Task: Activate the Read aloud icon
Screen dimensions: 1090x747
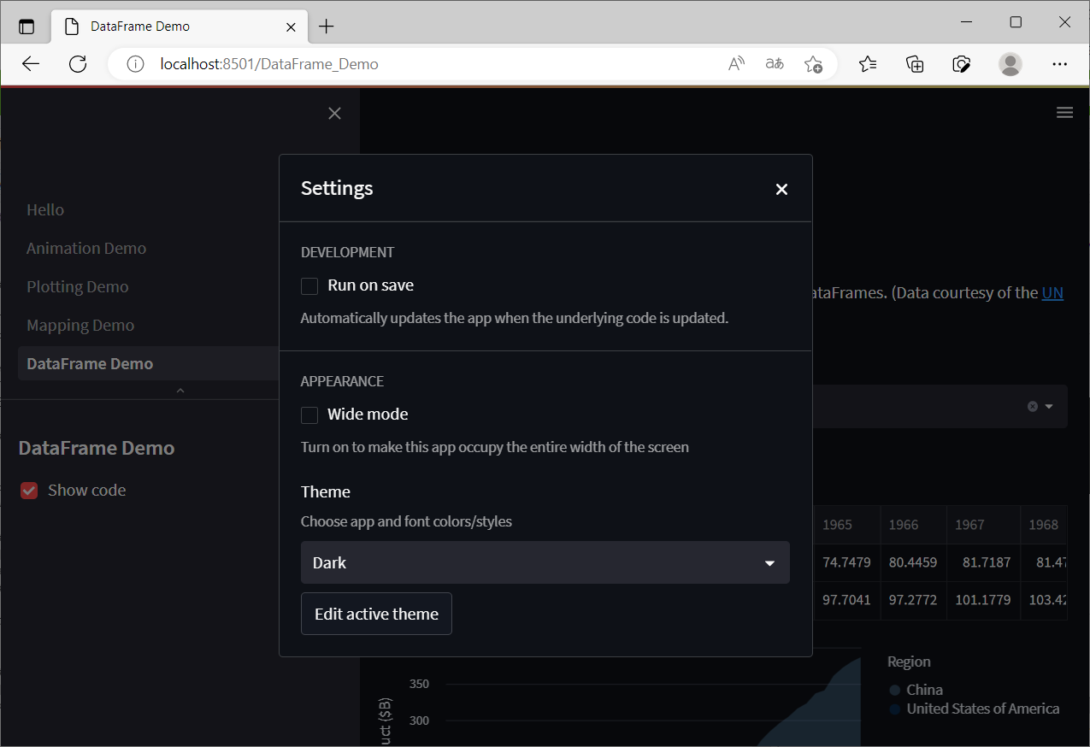Action: click(x=735, y=63)
